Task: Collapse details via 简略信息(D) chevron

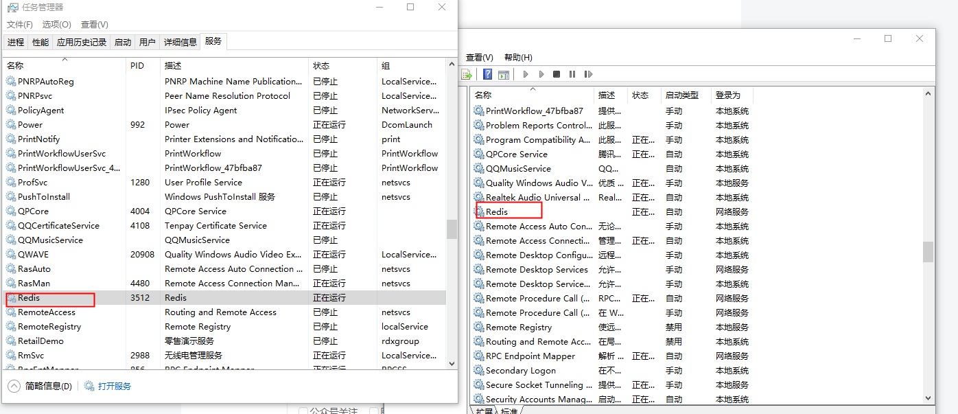Action: click(14, 386)
